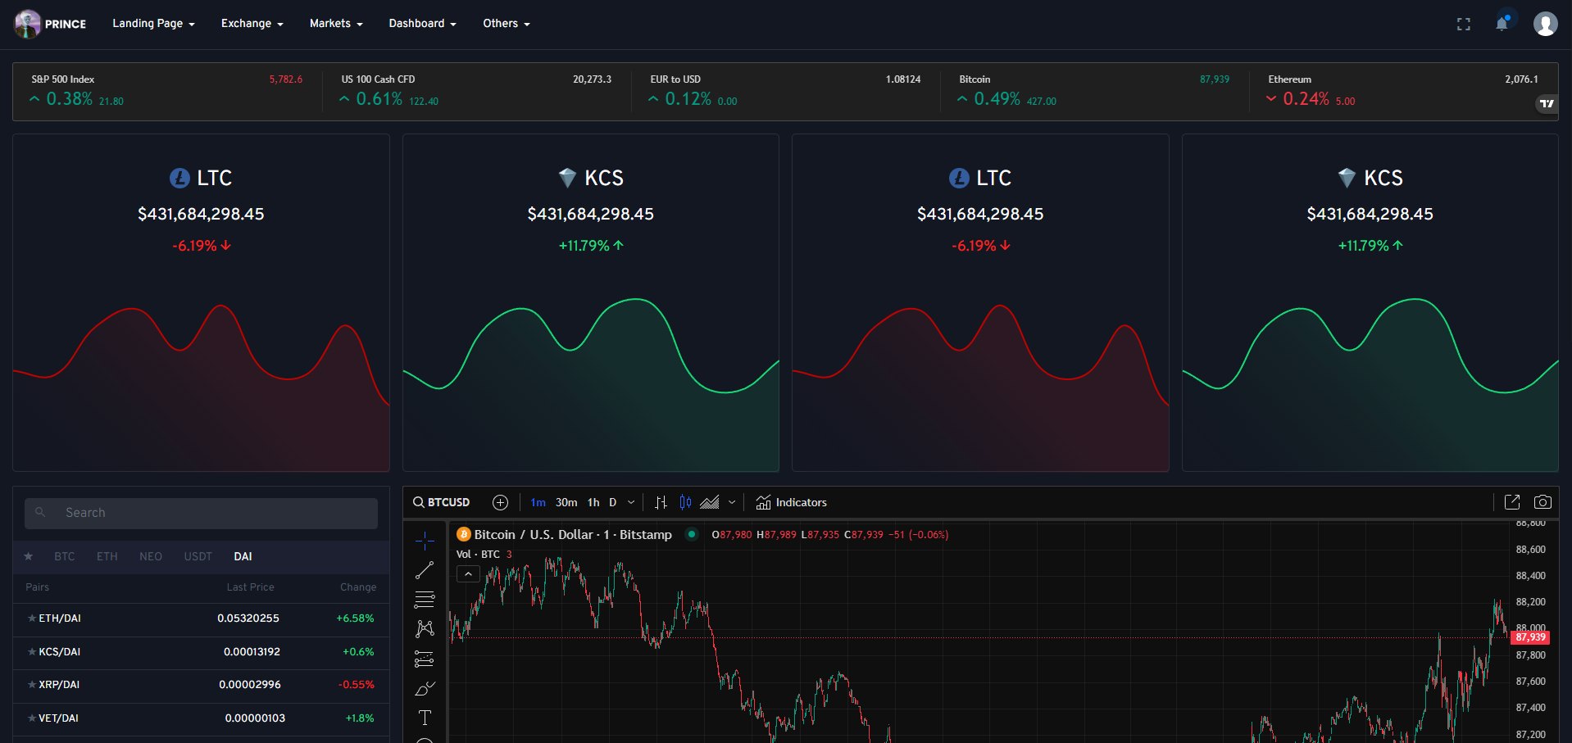This screenshot has height=743, width=1572.
Task: Open the Exchange dropdown menu
Action: point(252,24)
